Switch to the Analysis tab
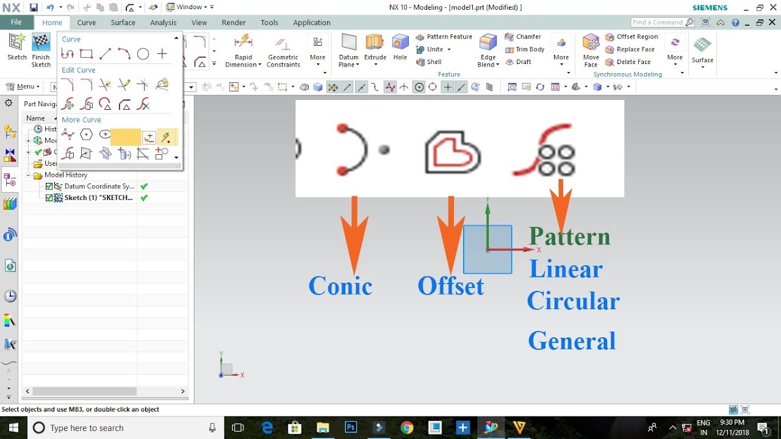The width and height of the screenshot is (781, 439). coord(164,23)
